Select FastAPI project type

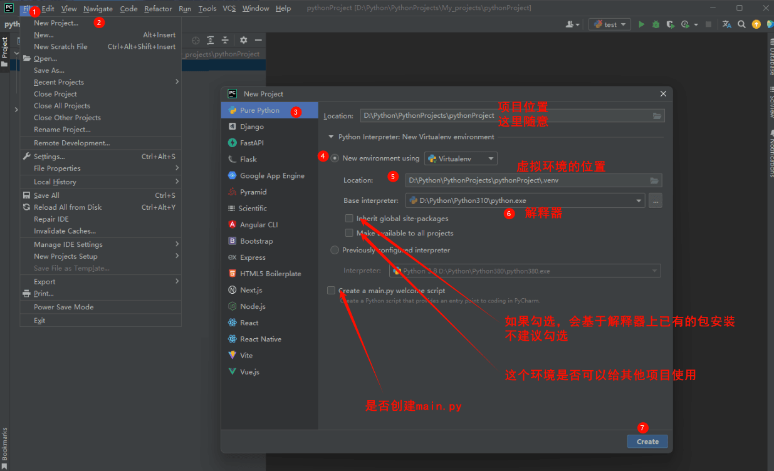pyautogui.click(x=269, y=143)
